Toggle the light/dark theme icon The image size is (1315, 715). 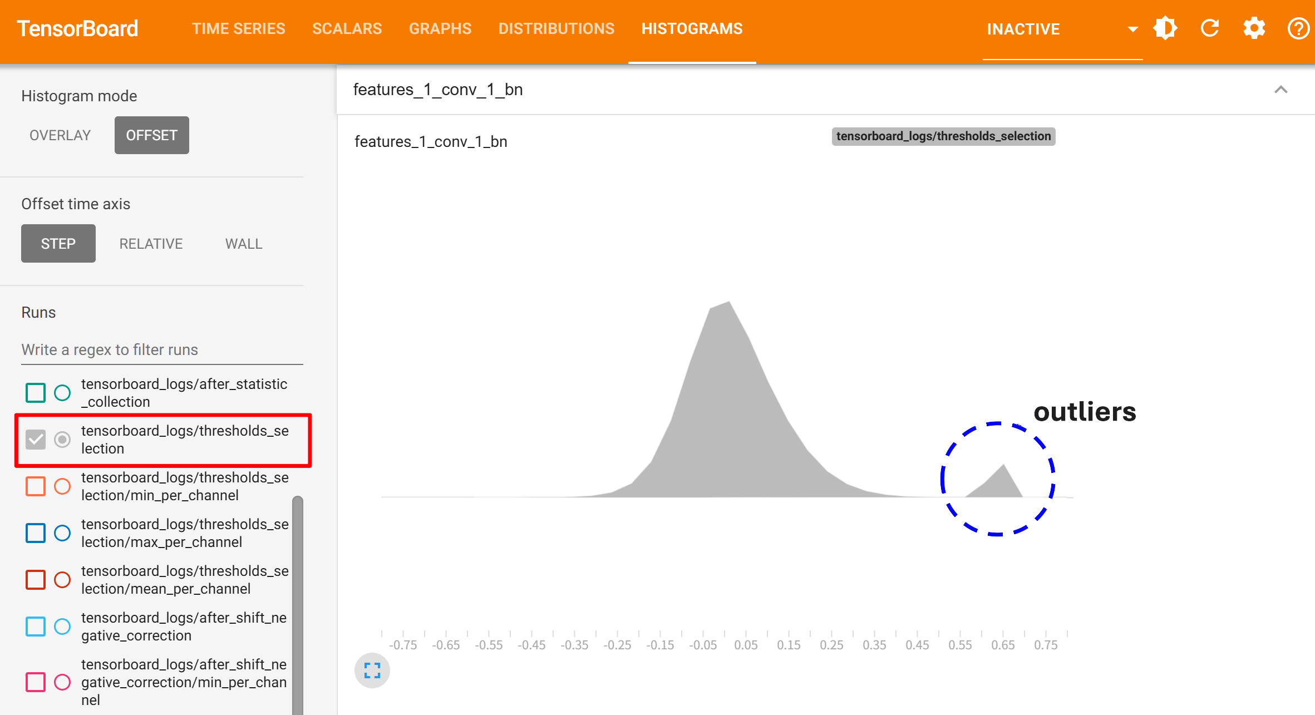point(1165,28)
